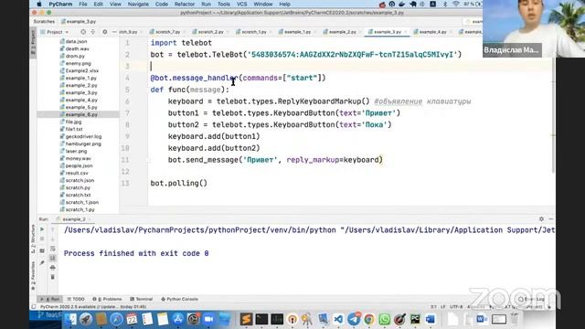The image size is (585, 329).
Task: Select scratch_1.json in project tree
Action: click(81, 202)
